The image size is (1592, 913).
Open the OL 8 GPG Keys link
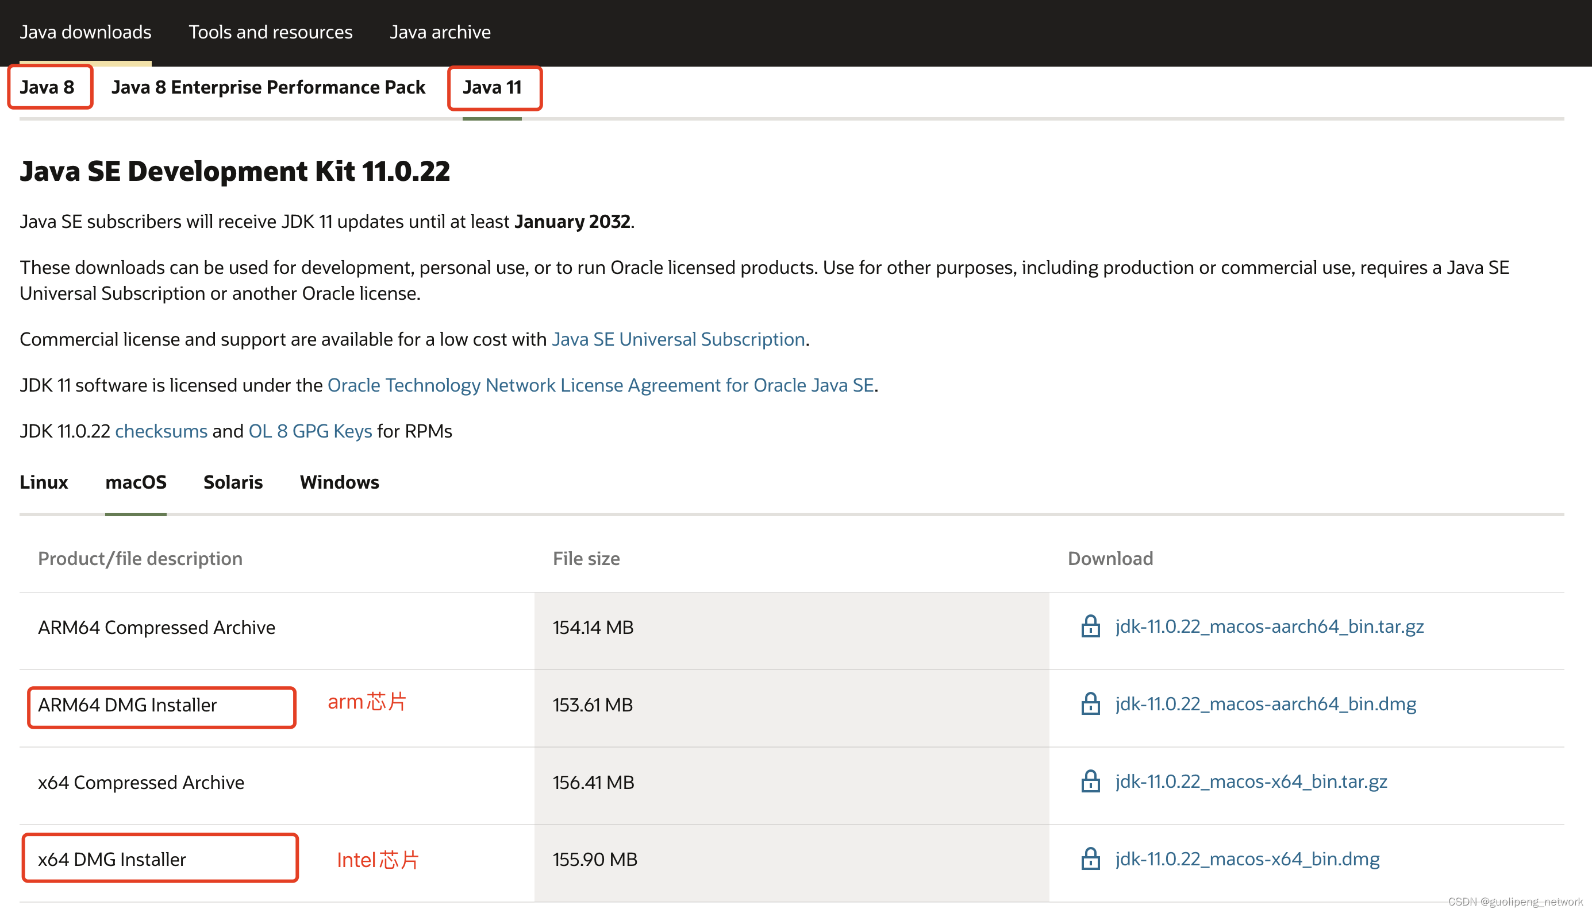coord(310,431)
